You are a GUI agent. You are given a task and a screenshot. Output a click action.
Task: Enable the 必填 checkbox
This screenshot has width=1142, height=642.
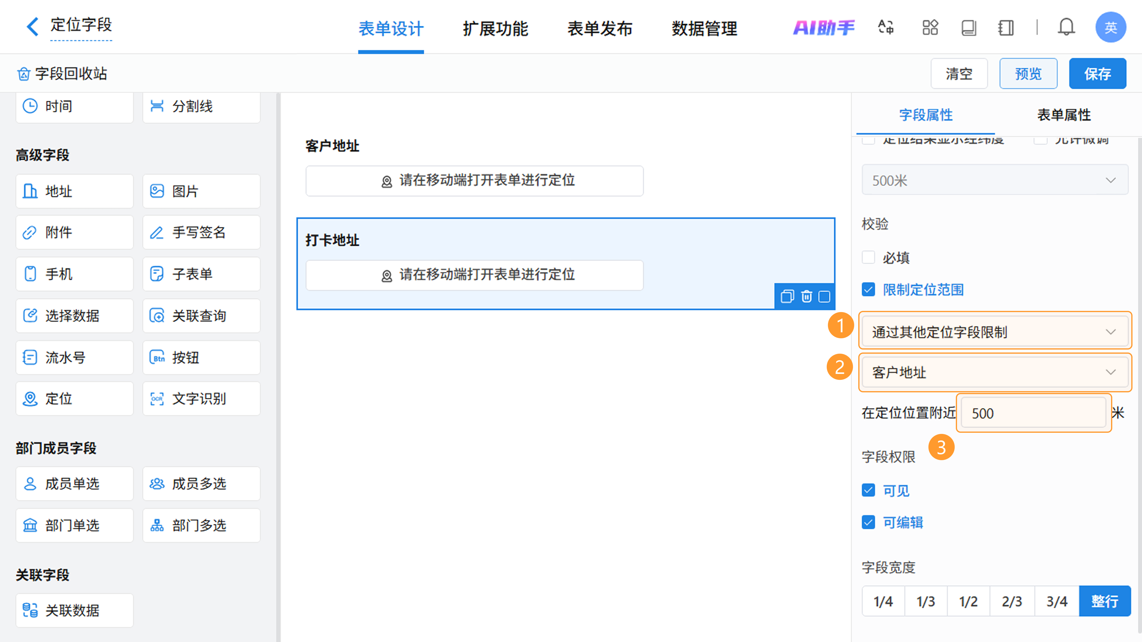click(x=868, y=257)
